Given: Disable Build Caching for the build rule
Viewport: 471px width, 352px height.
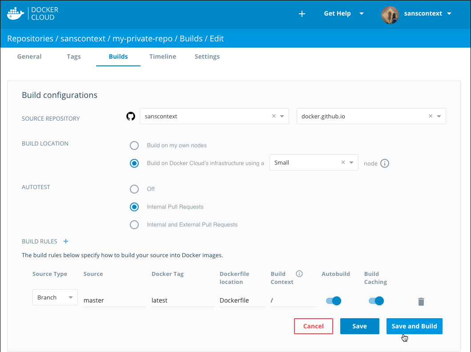Looking at the screenshot, I should pos(376,301).
